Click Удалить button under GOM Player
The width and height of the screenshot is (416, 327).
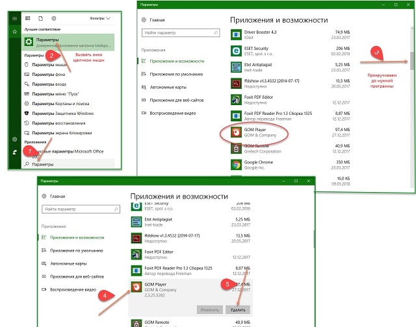click(x=238, y=309)
